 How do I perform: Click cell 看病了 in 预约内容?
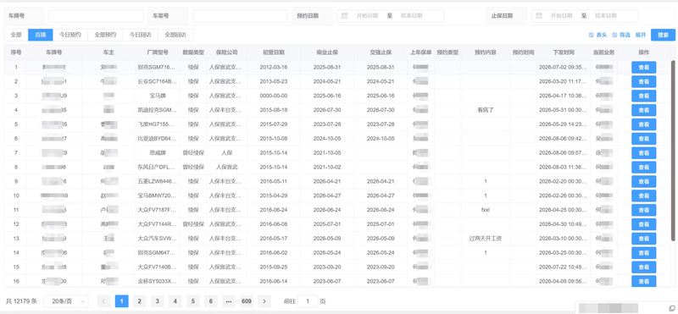coord(485,110)
